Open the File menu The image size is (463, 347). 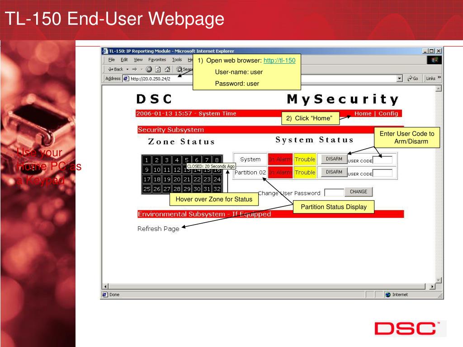[111, 60]
